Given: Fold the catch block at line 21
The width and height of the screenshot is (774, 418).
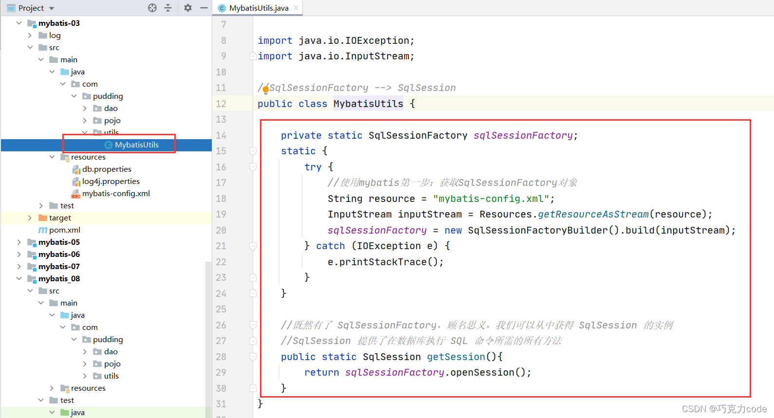Looking at the screenshot, I should [x=253, y=246].
